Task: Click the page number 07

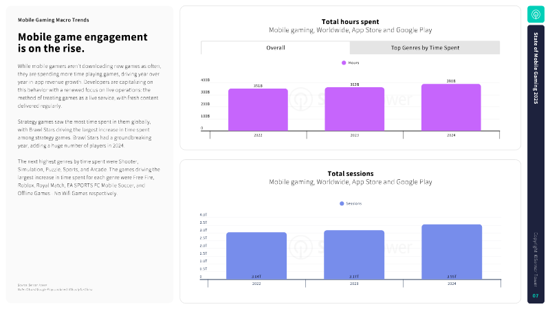Action: [536, 296]
